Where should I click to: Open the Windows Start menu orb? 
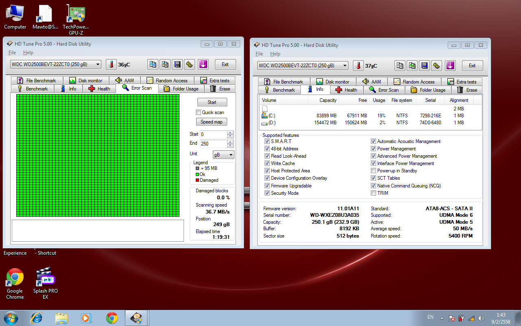tap(11, 318)
